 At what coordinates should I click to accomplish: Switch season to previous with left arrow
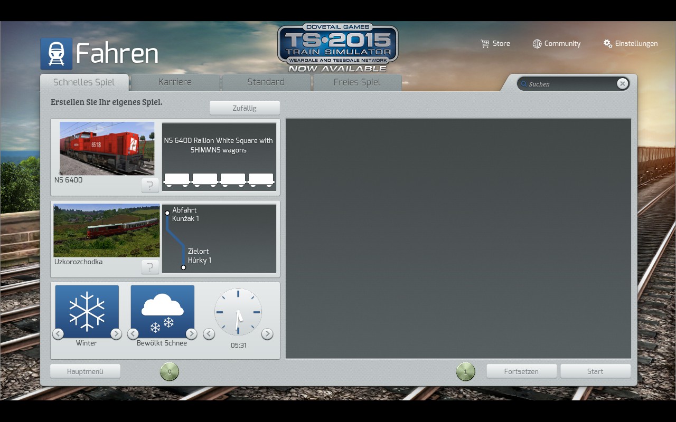(x=58, y=334)
